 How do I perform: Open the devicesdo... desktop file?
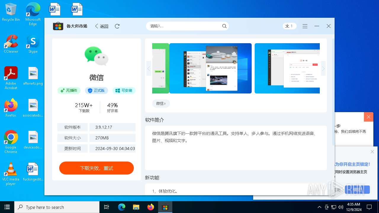(x=33, y=140)
